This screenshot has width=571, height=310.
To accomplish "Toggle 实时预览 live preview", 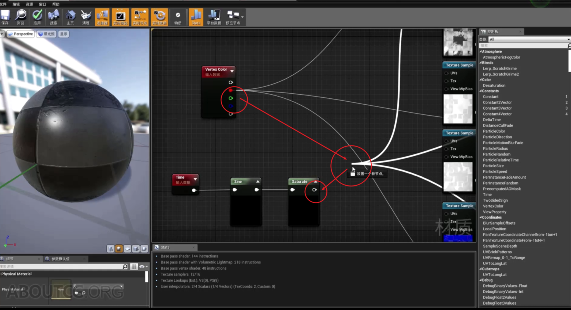I will pos(120,17).
